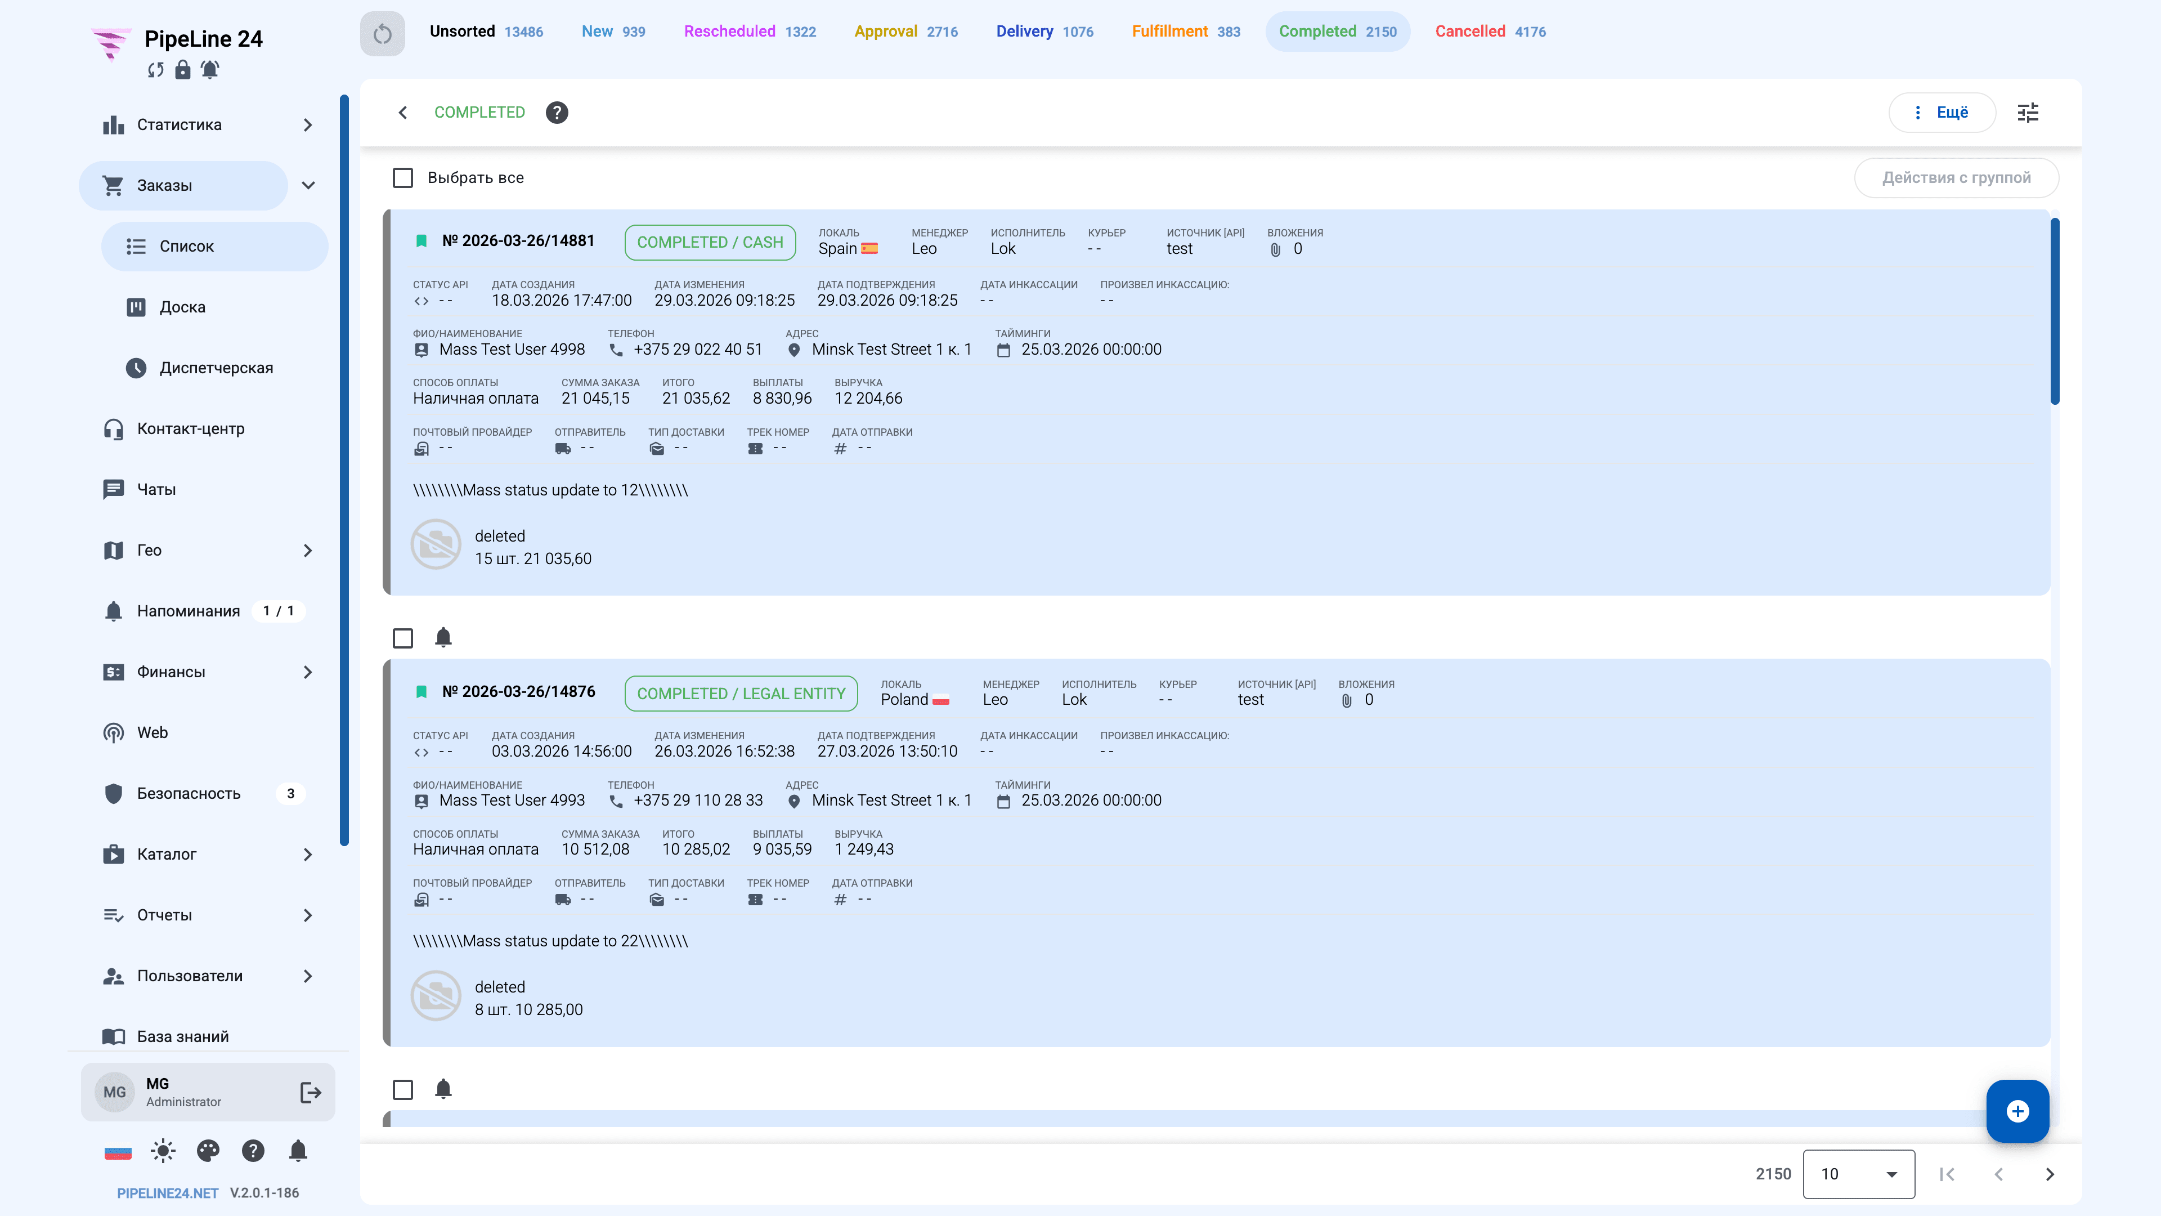
Task: Click the Ещё more options button
Action: (x=1942, y=113)
